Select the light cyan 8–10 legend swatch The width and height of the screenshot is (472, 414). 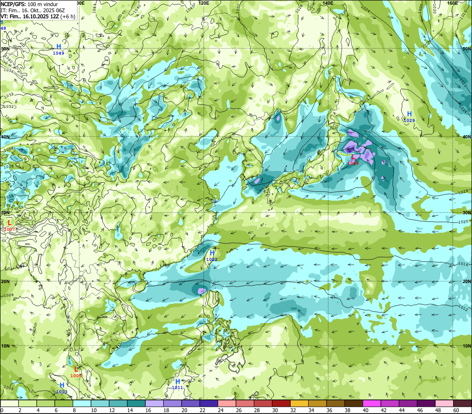[x=82, y=403]
